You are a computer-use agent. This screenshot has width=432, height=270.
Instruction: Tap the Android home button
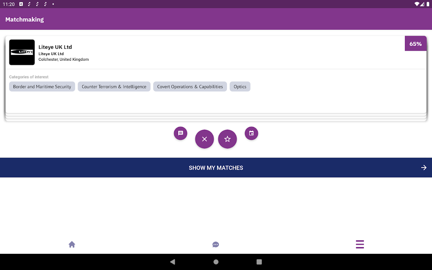(216, 262)
